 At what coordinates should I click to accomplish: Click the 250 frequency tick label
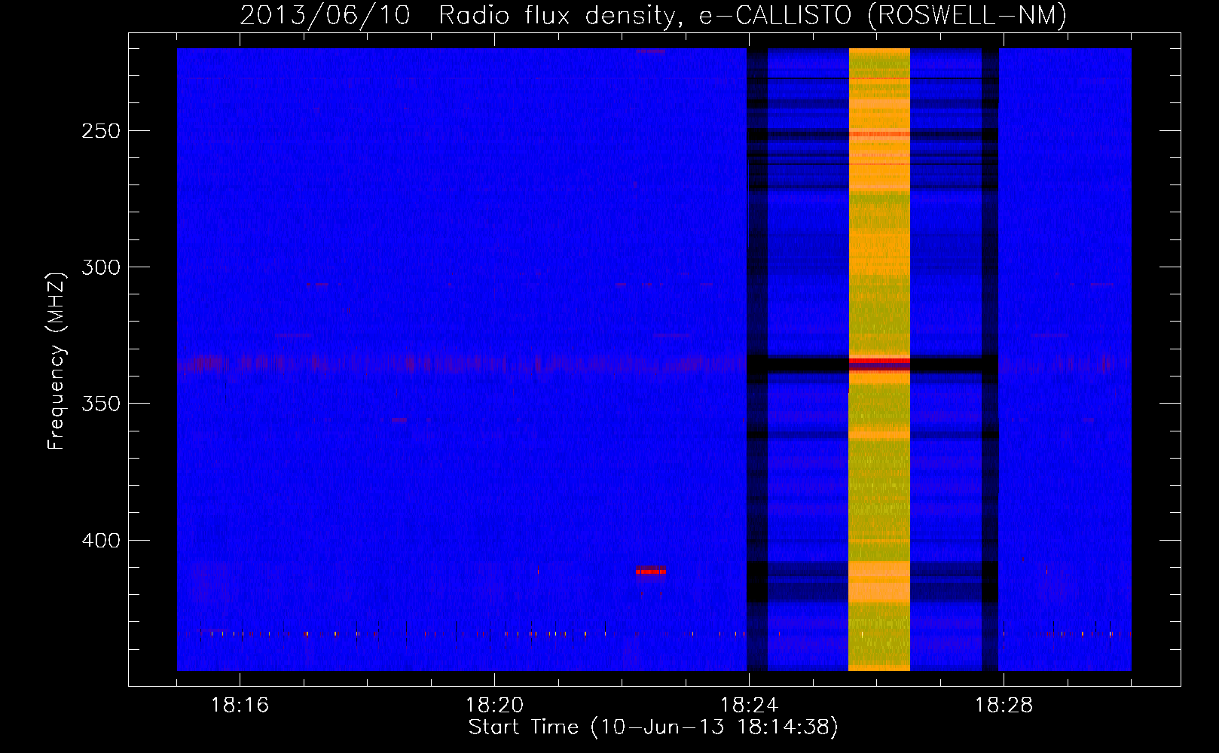click(x=101, y=131)
